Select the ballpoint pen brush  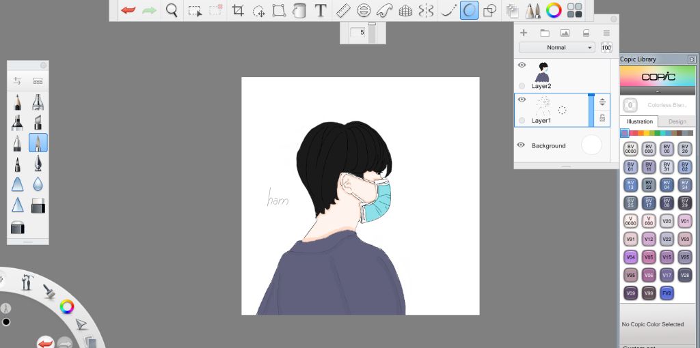coord(17,143)
